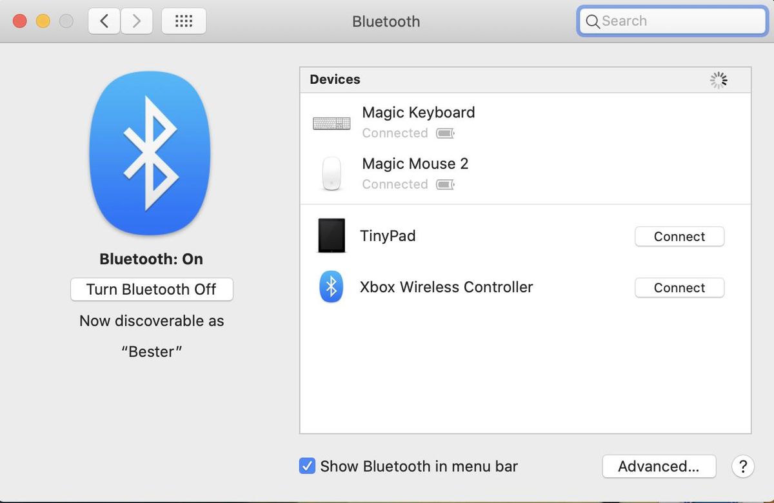Open the Bluetooth help question mark button
Viewport: 774px width, 503px height.
743,466
